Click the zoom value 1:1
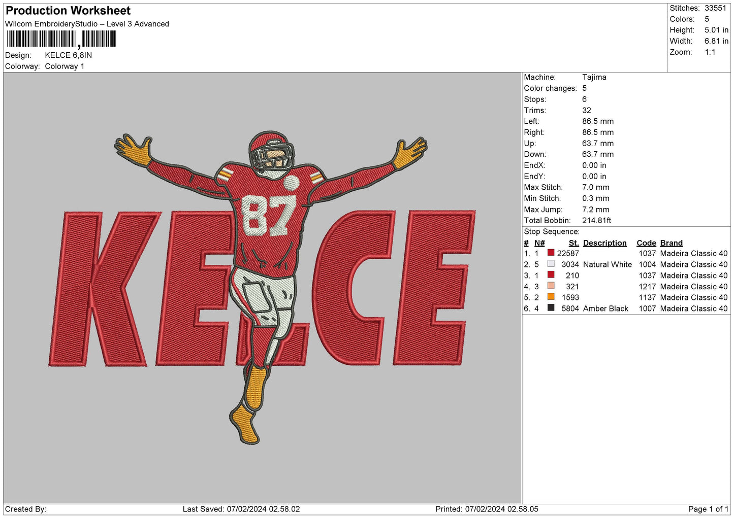Viewport: 734px width, 518px height. coord(710,52)
